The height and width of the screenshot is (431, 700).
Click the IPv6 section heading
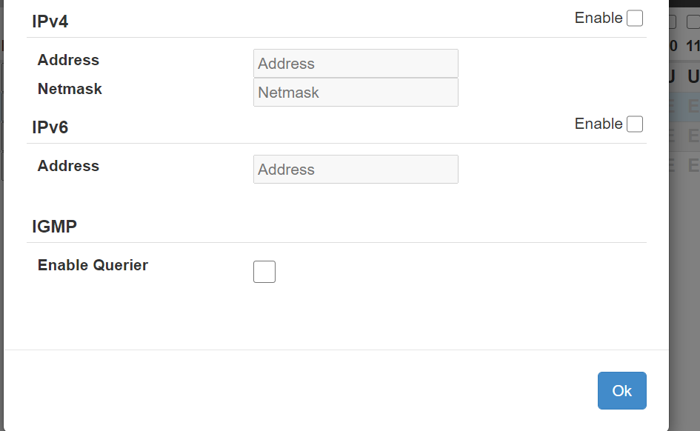tap(50, 127)
